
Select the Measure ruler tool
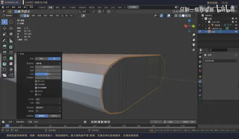[x=11, y=41]
